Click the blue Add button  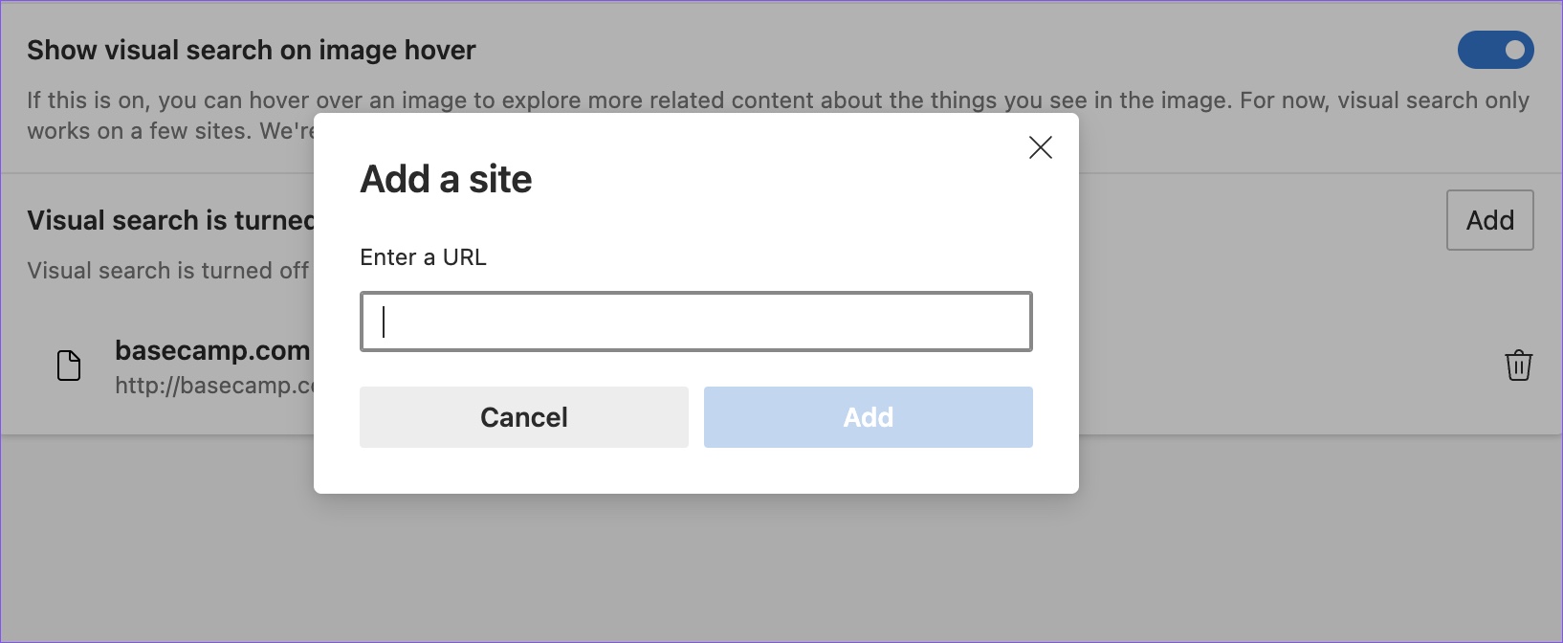click(x=867, y=417)
